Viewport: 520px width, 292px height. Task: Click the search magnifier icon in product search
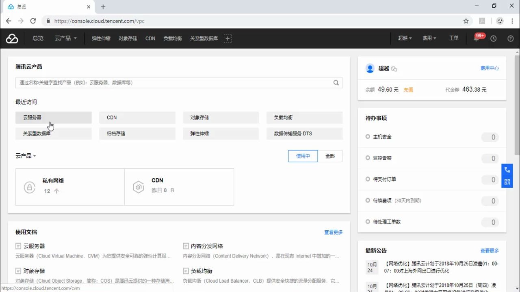coord(336,83)
